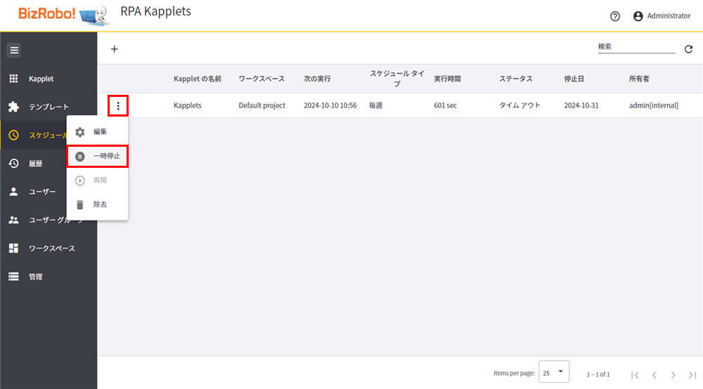Toggle the hamburger sidebar menu
The image size is (703, 389).
pos(14,50)
